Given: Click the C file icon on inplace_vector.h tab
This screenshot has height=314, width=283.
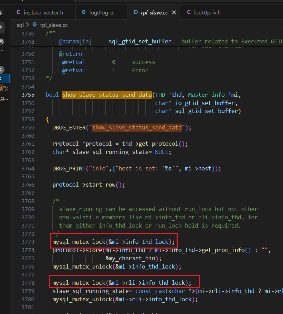Looking at the screenshot, I should [19, 12].
